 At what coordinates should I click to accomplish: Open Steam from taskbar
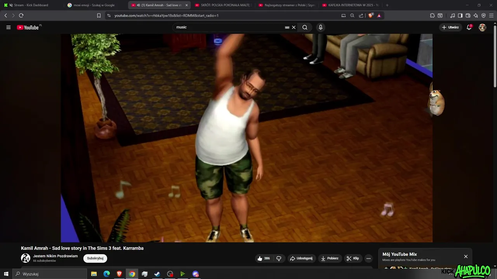coord(157,274)
